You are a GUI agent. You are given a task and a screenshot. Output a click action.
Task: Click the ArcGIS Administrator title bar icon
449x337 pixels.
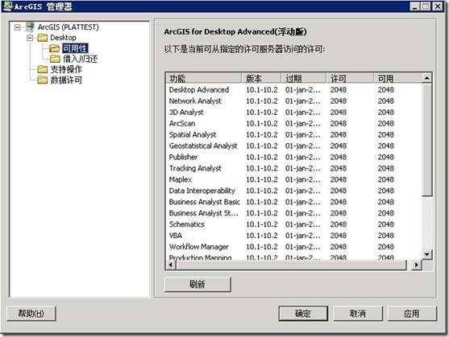click(x=7, y=6)
